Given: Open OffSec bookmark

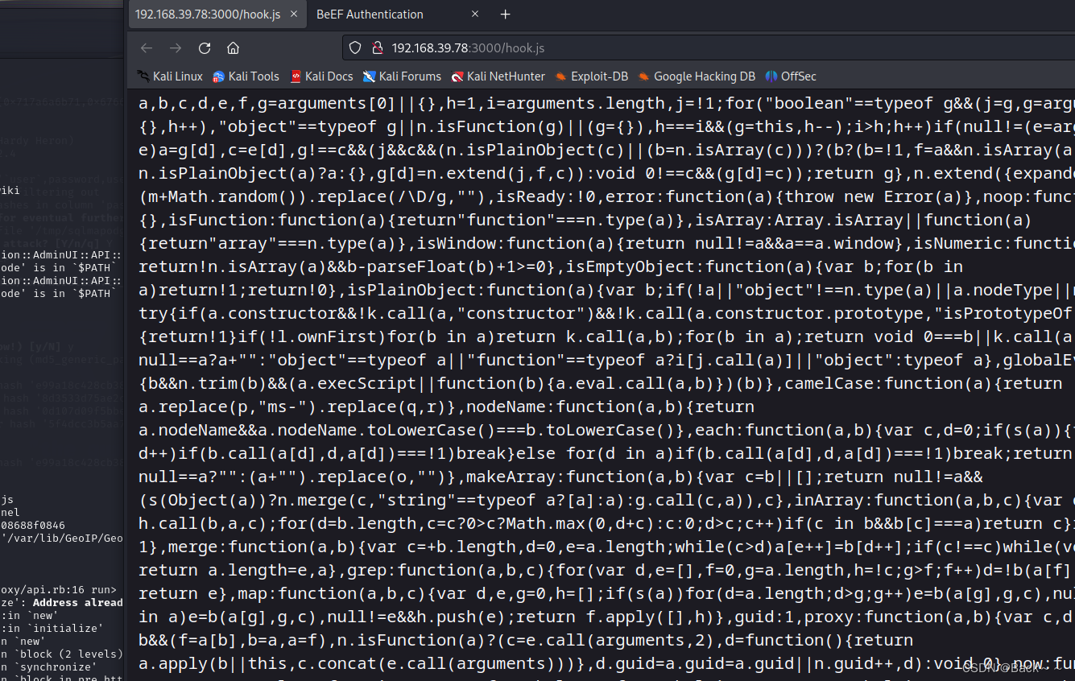Looking at the screenshot, I should pyautogui.click(x=791, y=76).
